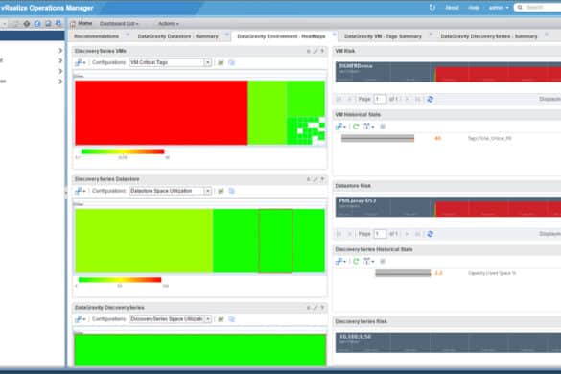Expand the second chevron in left navigation panel
The width and height of the screenshot is (561, 374).
tap(60, 60)
